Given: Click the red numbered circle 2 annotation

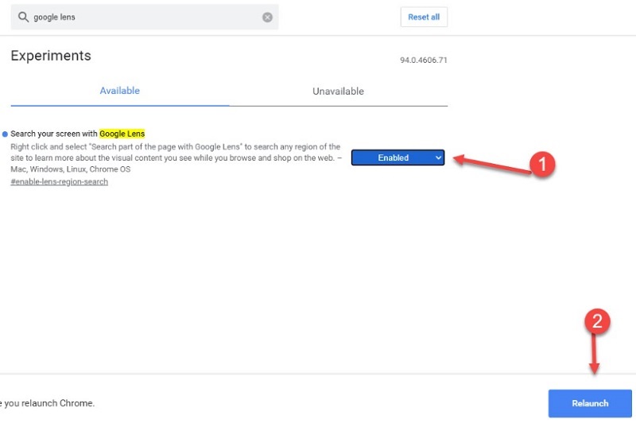Looking at the screenshot, I should (x=598, y=322).
